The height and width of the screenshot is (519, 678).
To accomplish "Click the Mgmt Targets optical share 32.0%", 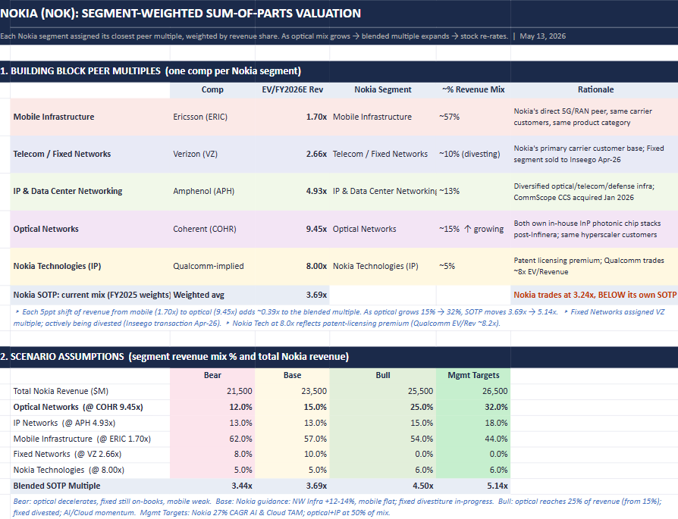I will [x=496, y=407].
